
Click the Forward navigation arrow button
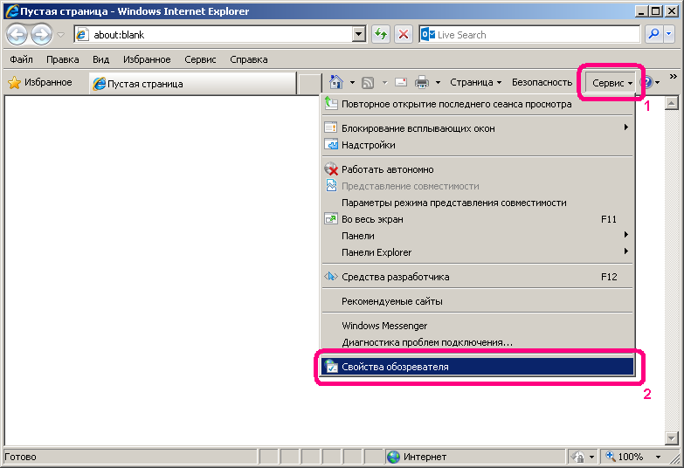pos(40,35)
